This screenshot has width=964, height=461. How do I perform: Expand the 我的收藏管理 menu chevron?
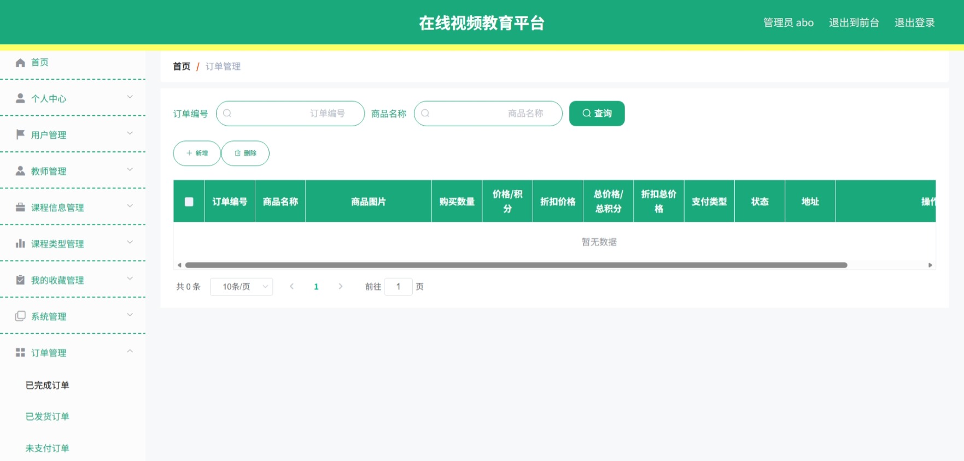130,279
